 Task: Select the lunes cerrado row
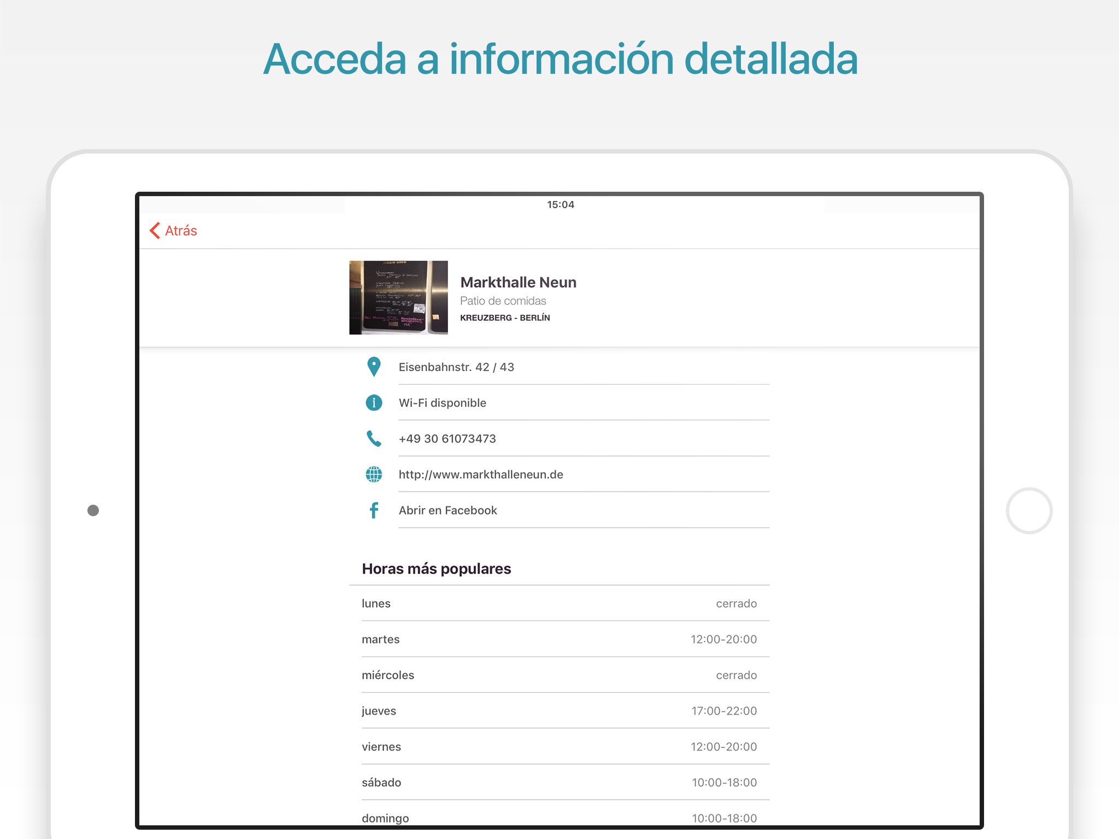(x=559, y=604)
